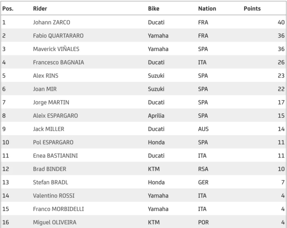
Task: Choose Jorge MARTIN in the standings
Action: click(51, 103)
